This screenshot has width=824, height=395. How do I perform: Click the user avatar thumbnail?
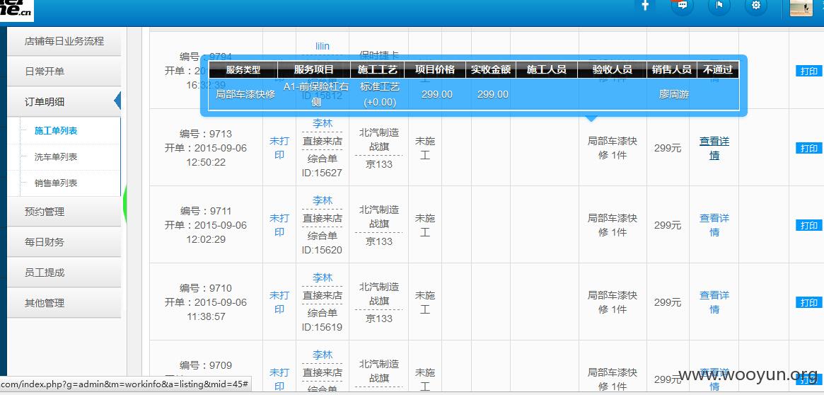click(x=801, y=7)
